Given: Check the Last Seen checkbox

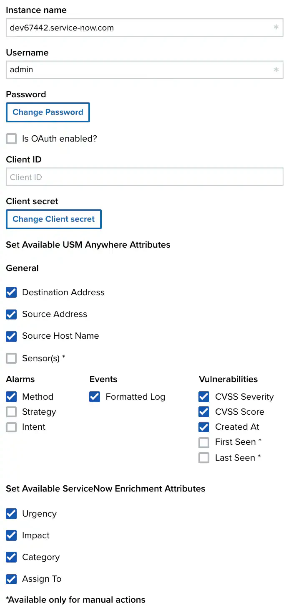Looking at the screenshot, I should (x=204, y=458).
